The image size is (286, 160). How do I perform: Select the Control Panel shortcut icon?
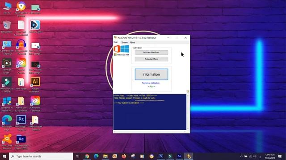(7, 48)
